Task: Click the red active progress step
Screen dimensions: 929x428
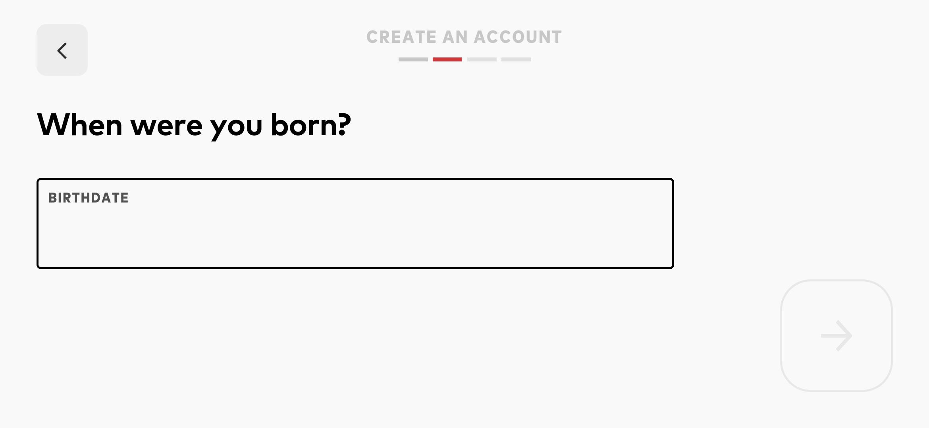Action: click(447, 59)
